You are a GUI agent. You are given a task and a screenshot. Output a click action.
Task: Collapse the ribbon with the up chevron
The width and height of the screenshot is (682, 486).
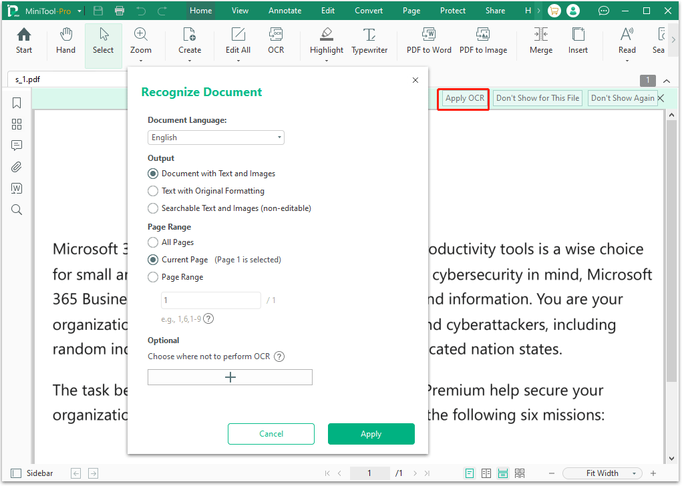click(667, 81)
